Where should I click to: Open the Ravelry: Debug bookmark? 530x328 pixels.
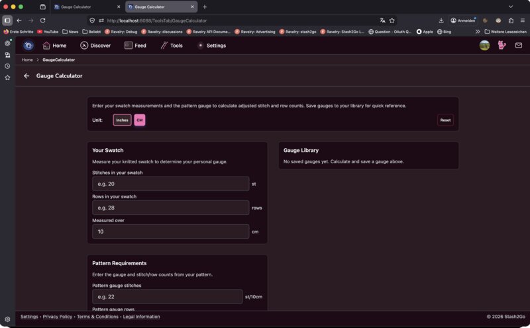121,32
